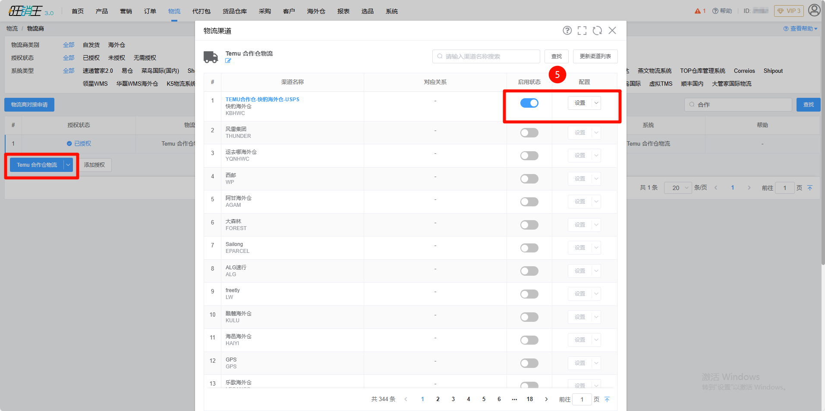Click background 查找 search button
825x411 pixels.
809,105
